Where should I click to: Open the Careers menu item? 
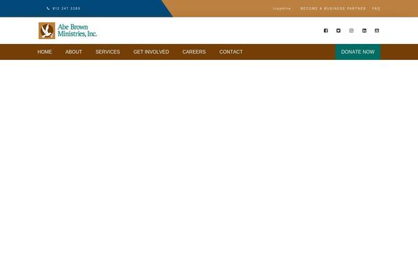(194, 52)
